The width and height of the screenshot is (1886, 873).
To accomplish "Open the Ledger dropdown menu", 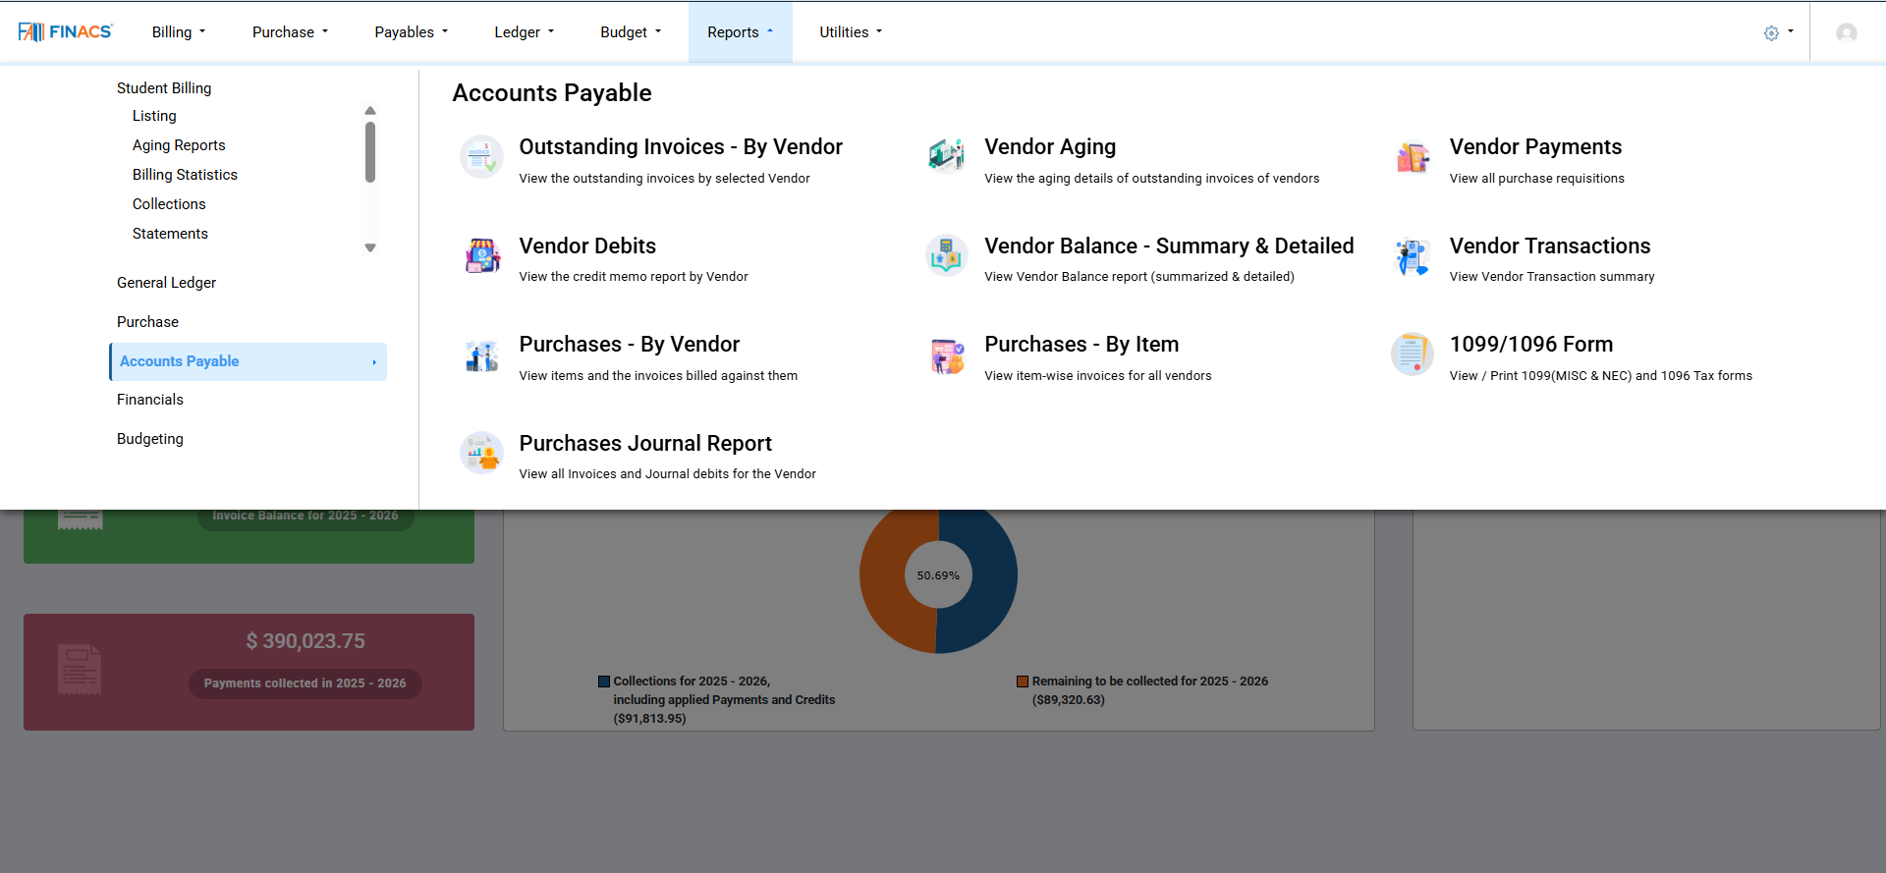I will 525,32.
